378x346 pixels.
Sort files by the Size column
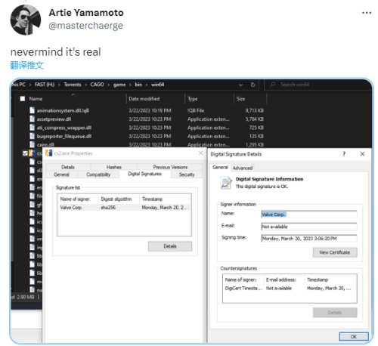point(240,99)
